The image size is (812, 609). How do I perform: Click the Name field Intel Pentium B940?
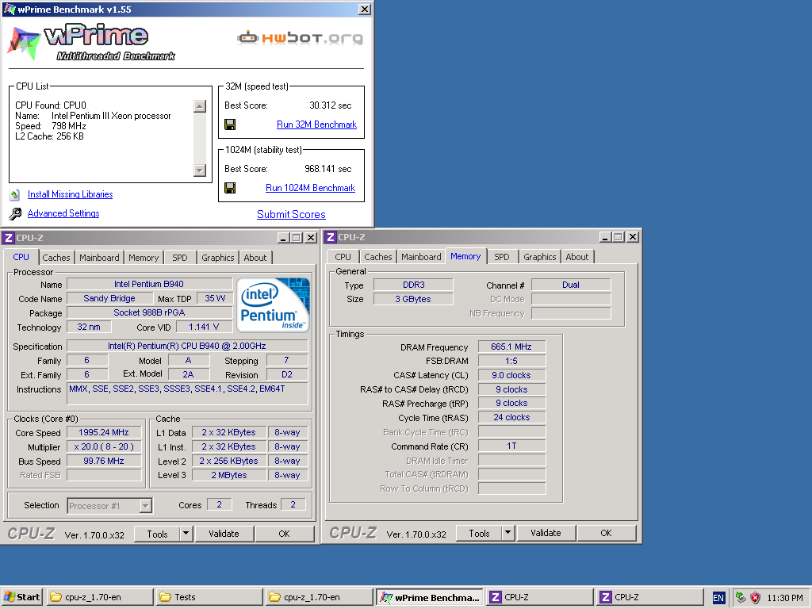click(x=149, y=284)
